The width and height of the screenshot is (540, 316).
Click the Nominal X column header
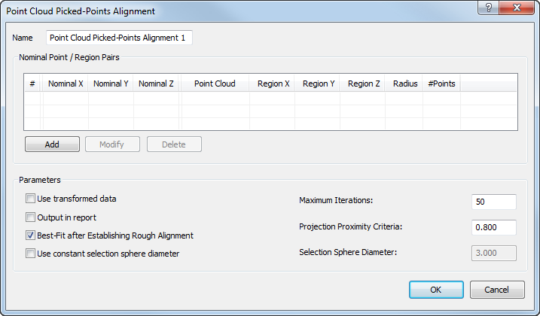(x=66, y=84)
